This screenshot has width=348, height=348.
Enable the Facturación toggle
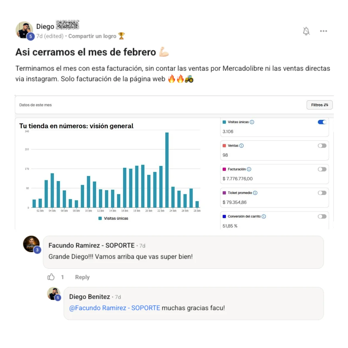322,169
